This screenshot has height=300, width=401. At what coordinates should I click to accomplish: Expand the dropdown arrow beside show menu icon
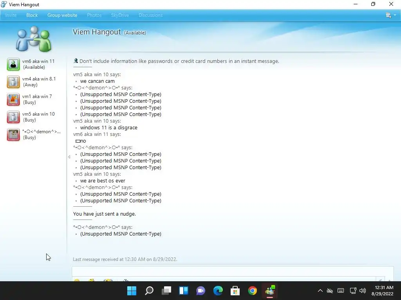coord(395,15)
